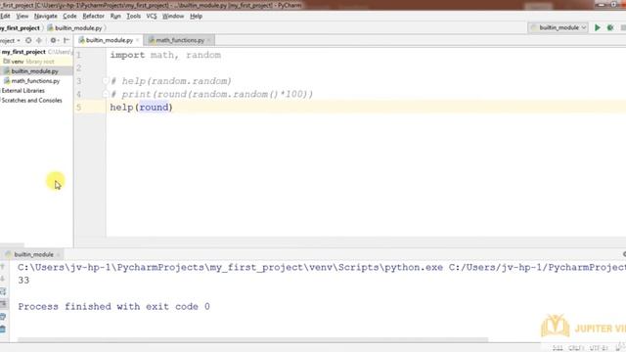626x352 pixels.
Task: Close the math_functions.py editor tab
Action: coord(208,40)
